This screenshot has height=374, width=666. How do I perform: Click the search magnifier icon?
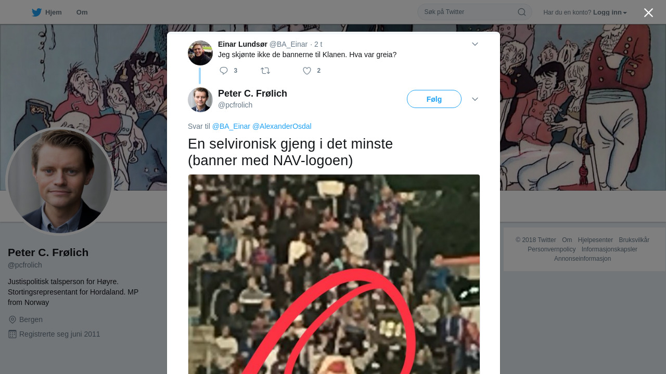(x=521, y=12)
